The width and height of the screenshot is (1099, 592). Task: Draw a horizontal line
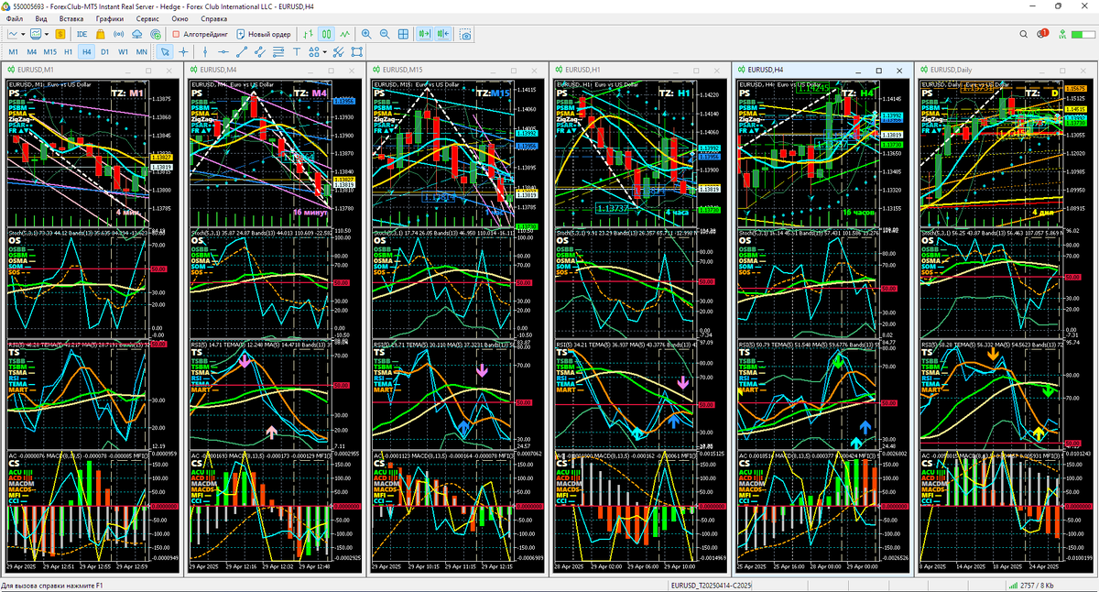tap(223, 52)
